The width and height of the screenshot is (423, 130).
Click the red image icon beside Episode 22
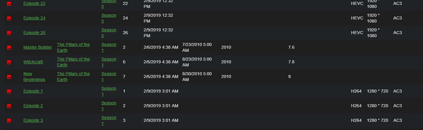[9, 4]
